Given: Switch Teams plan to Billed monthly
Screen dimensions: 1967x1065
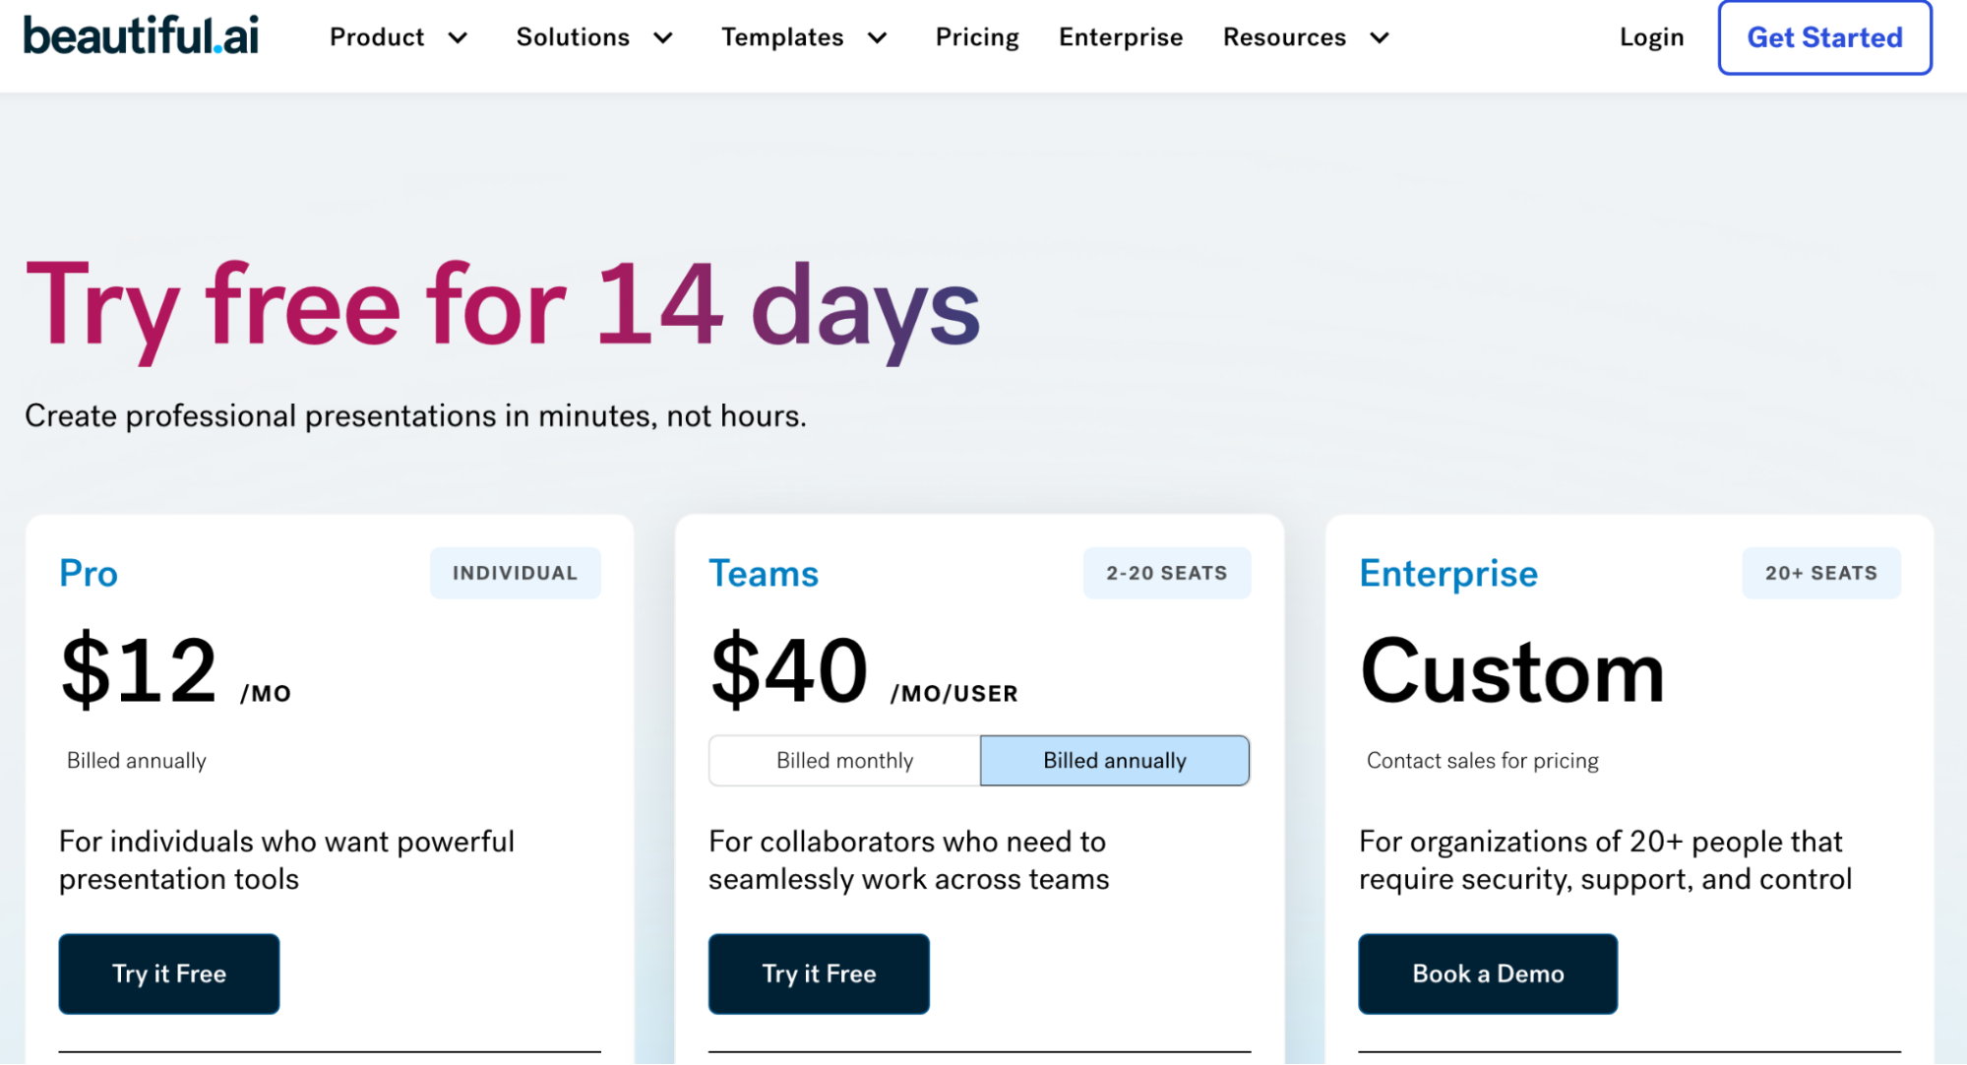Looking at the screenshot, I should click(x=844, y=760).
